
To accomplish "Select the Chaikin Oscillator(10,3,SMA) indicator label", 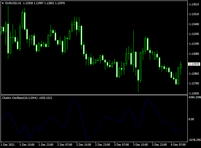I will coord(20,98).
